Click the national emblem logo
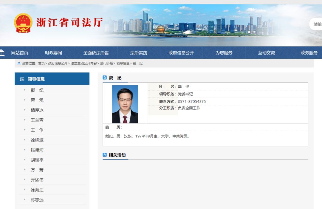 23,23
